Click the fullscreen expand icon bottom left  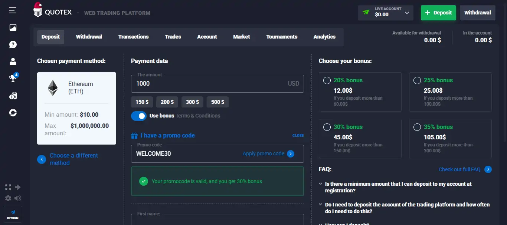[8, 187]
